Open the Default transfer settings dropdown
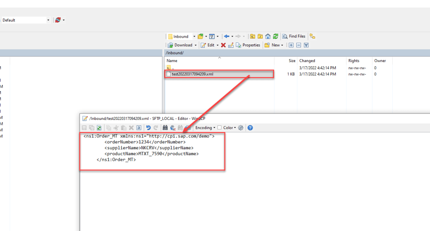430x231 pixels. point(48,20)
